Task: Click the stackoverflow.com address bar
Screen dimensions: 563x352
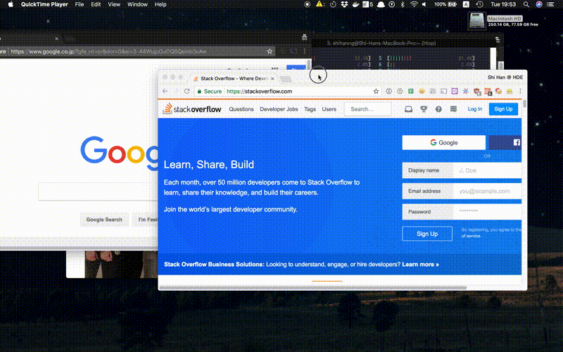Action: [287, 92]
